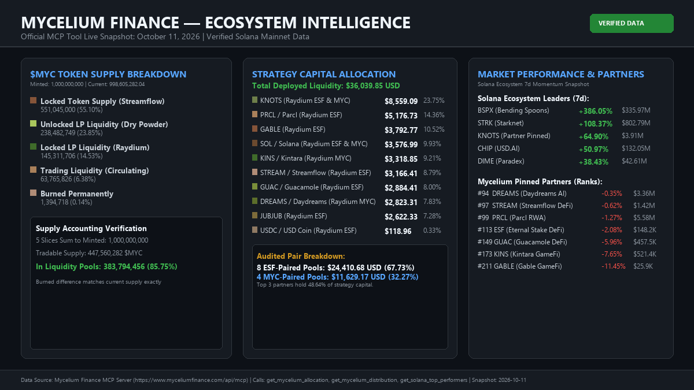
Task: Click the #97 STREAM (Streamflow DeFi) row
Action: pyautogui.click(x=567, y=206)
